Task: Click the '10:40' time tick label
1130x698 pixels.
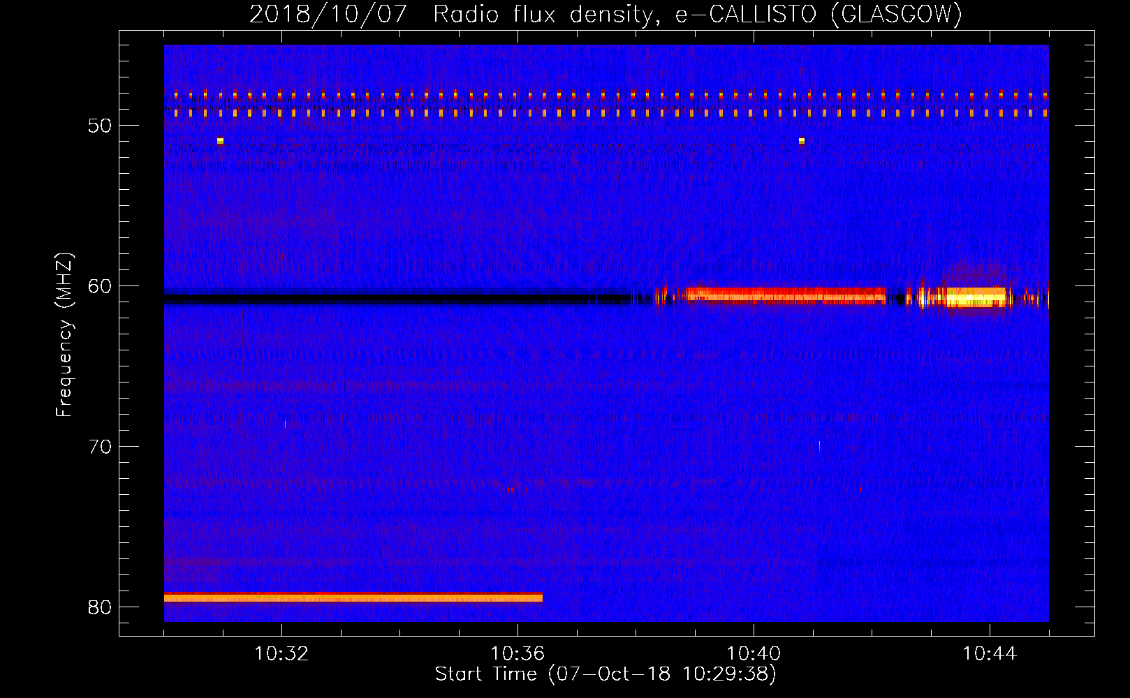Action: click(754, 654)
